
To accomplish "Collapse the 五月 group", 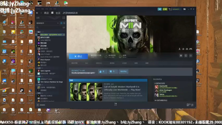I will coord(36,93).
